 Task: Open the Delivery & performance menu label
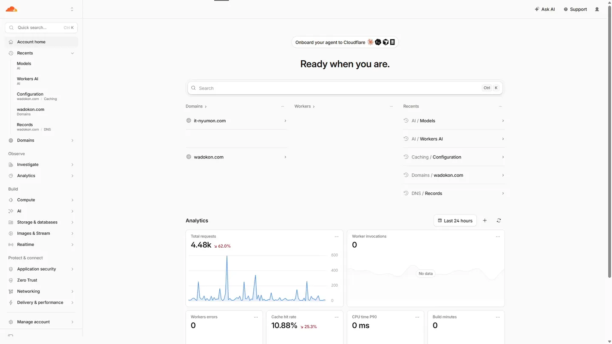coord(40,303)
